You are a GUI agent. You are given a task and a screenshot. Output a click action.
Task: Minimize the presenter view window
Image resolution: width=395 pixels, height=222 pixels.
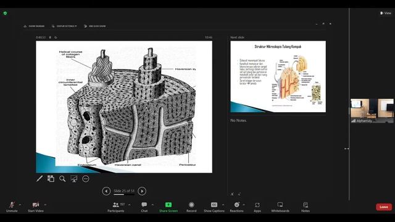pos(317,24)
